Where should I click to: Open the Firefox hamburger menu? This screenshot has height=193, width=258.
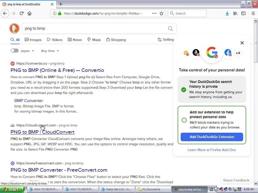253,13
